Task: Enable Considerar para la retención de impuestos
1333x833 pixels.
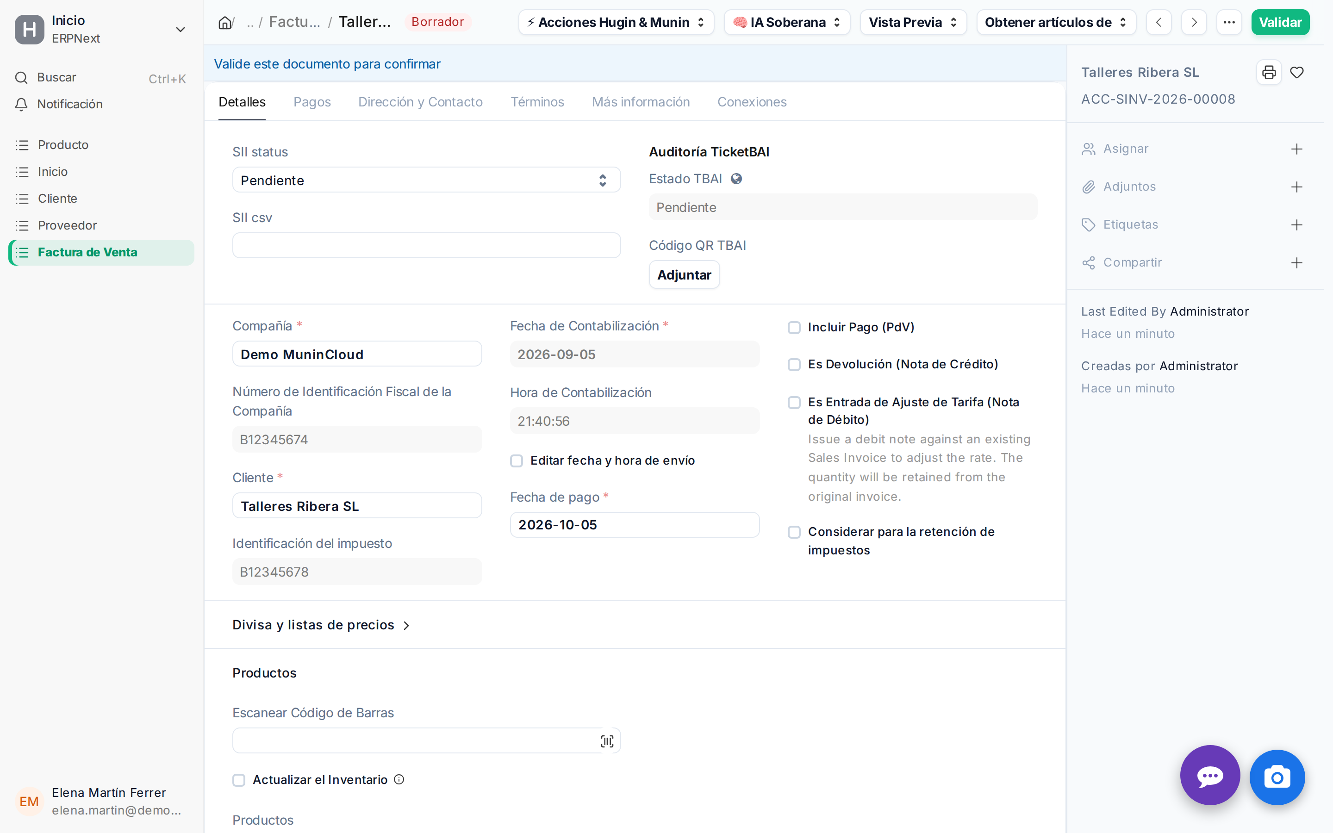Action: coord(794,532)
